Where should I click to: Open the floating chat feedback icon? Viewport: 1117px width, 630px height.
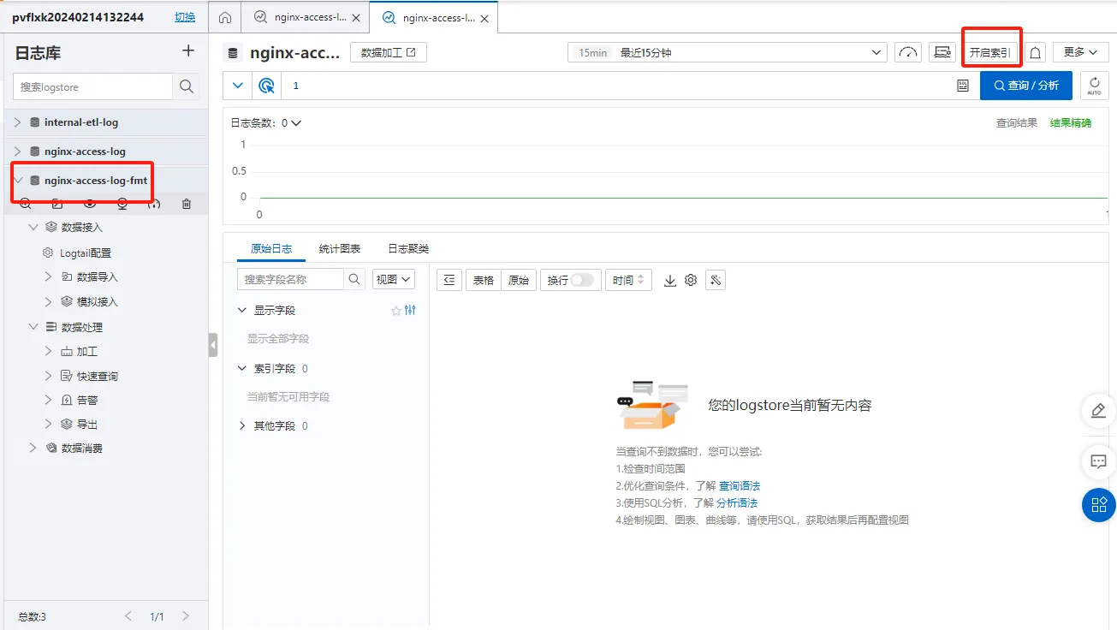(1099, 461)
